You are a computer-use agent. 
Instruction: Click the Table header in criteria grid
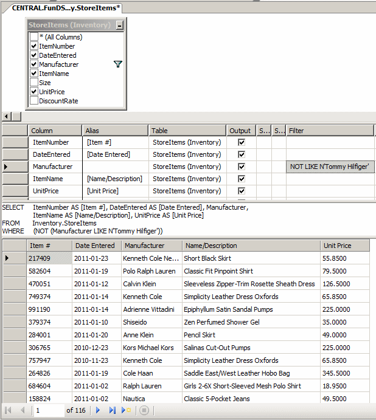click(187, 131)
